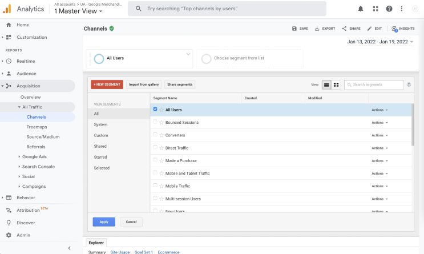424x254 pixels.
Task: Click the Discover lightbulb icon
Action: click(9, 223)
